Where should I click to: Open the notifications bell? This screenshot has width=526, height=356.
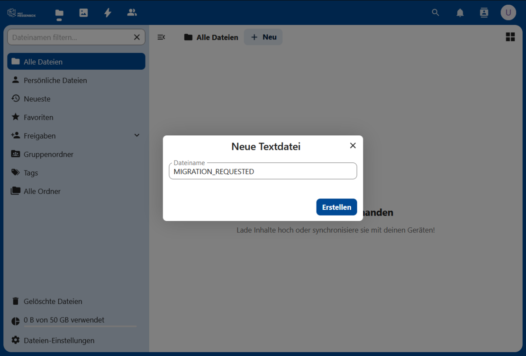(x=460, y=13)
